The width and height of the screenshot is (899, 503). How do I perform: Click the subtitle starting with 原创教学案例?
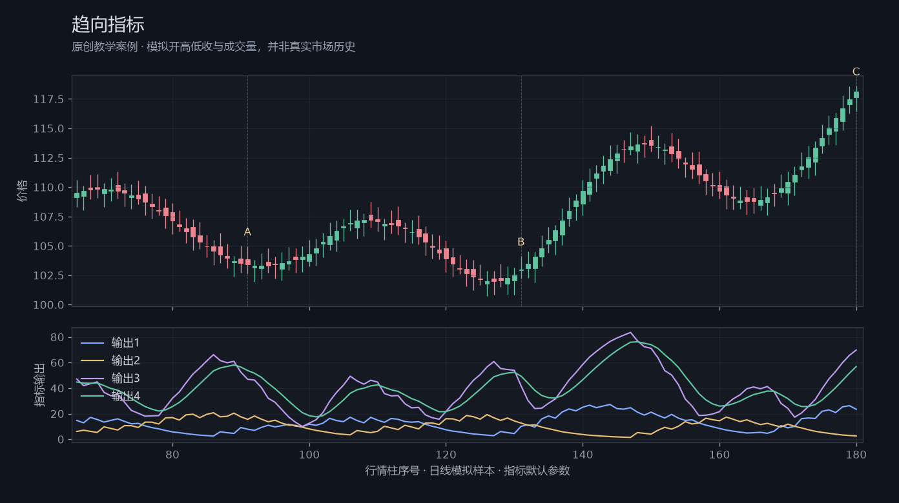(x=214, y=46)
